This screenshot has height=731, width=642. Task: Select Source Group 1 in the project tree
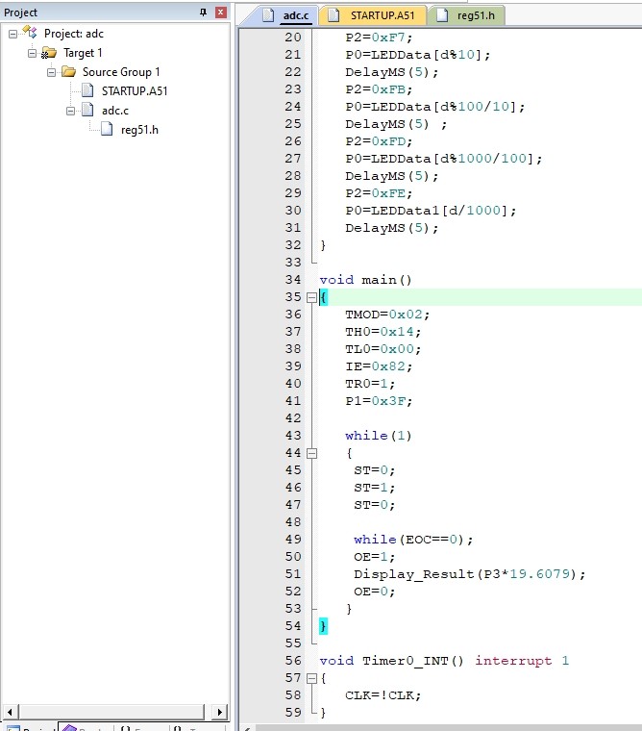point(121,72)
